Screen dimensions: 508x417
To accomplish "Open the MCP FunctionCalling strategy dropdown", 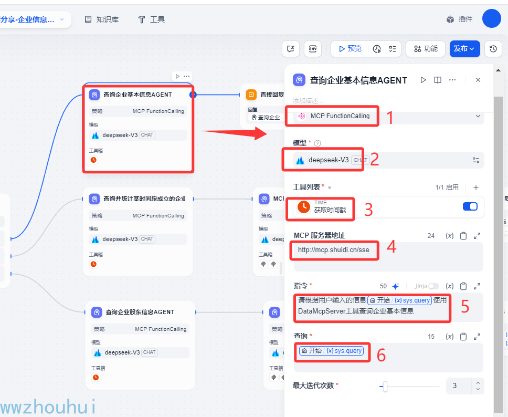I will pyautogui.click(x=388, y=116).
